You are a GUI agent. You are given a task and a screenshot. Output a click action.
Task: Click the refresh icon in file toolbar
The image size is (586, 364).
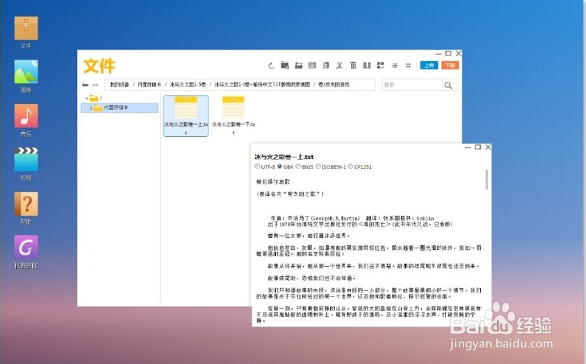271,66
